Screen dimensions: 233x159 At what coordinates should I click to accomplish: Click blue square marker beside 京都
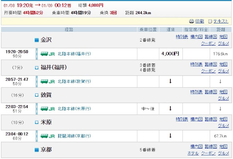pos(37,150)
